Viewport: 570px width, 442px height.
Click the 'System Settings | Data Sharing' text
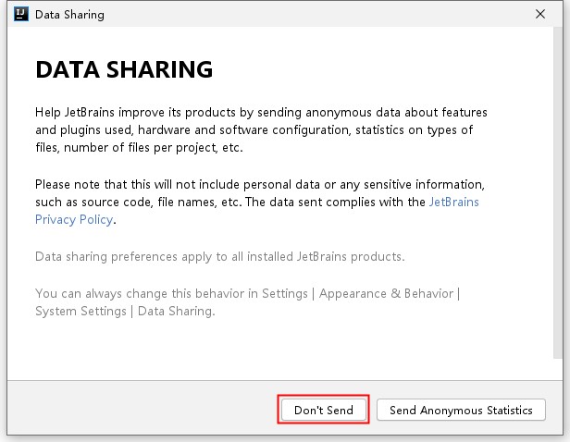125,312
